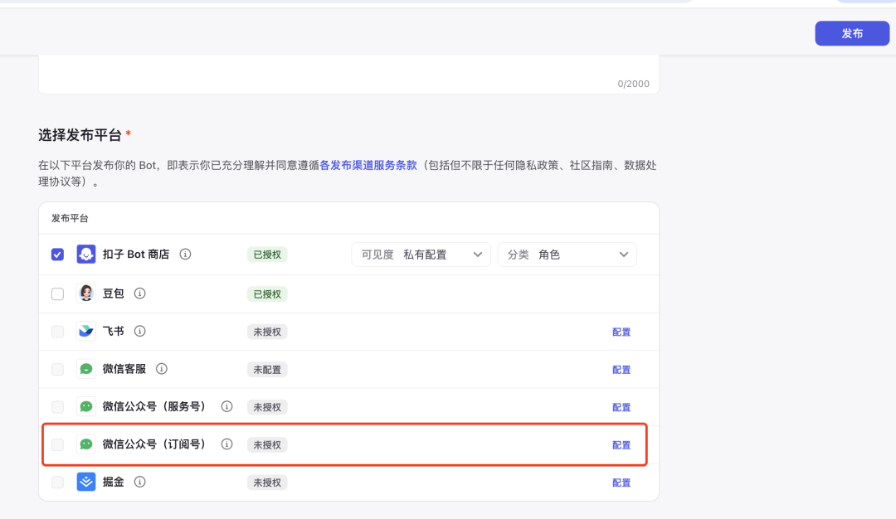Expand the 分类 角色 dropdown
The image size is (896, 519).
[x=567, y=255]
